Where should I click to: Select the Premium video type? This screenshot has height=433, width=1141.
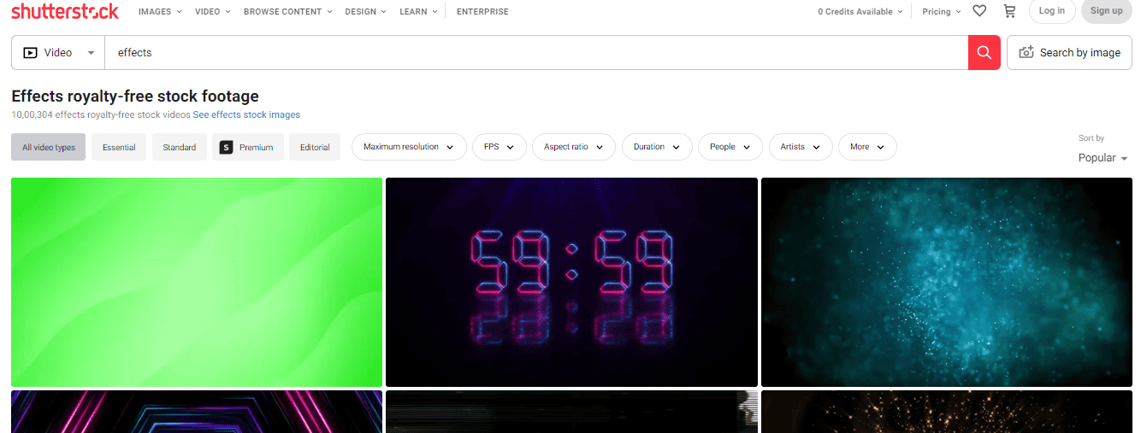248,147
